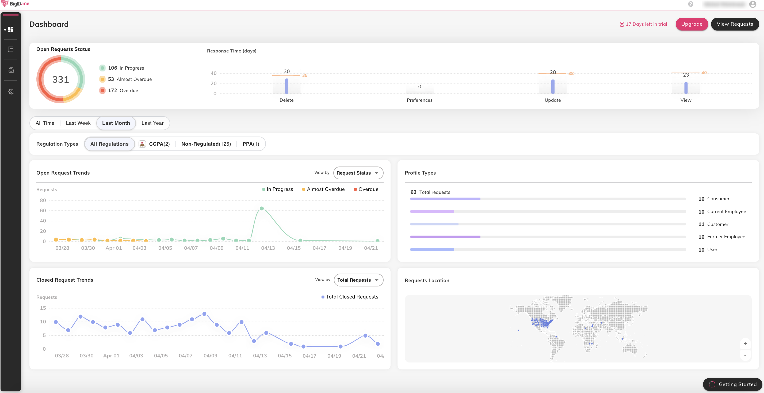The image size is (764, 393).
Task: Click the inbox tray sidebar icon
Action: [x=11, y=70]
